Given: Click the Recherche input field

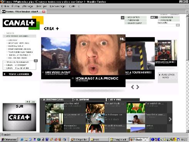Looking at the screenshot, I should [167, 25].
